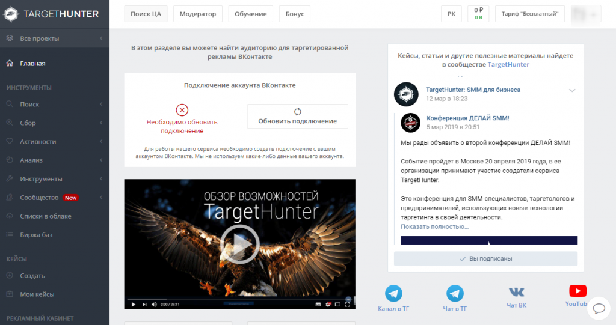Image resolution: width=616 pixels, height=325 pixels.
Task: Click the TargetHunter community link in header text
Action: pyautogui.click(x=508, y=64)
